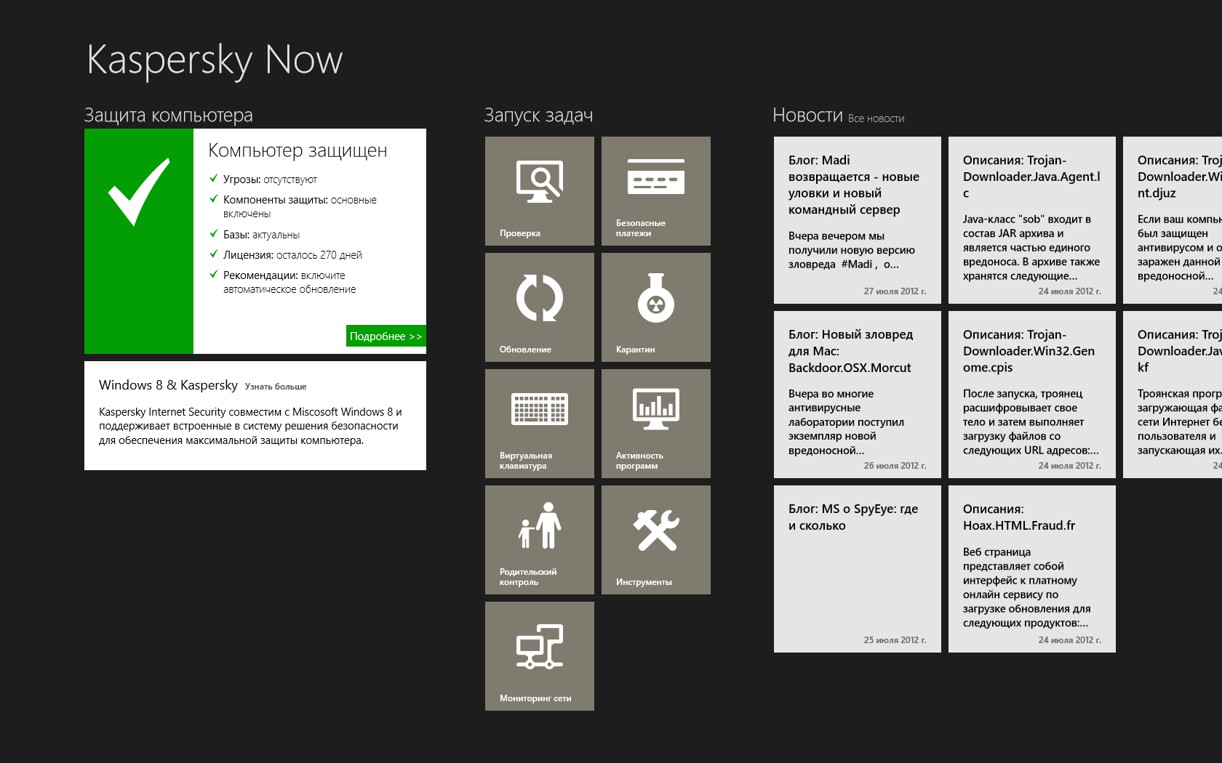The image size is (1222, 763).
Task: Open Hoax.HTML.Fraud.fr description tile
Action: pyautogui.click(x=1031, y=569)
